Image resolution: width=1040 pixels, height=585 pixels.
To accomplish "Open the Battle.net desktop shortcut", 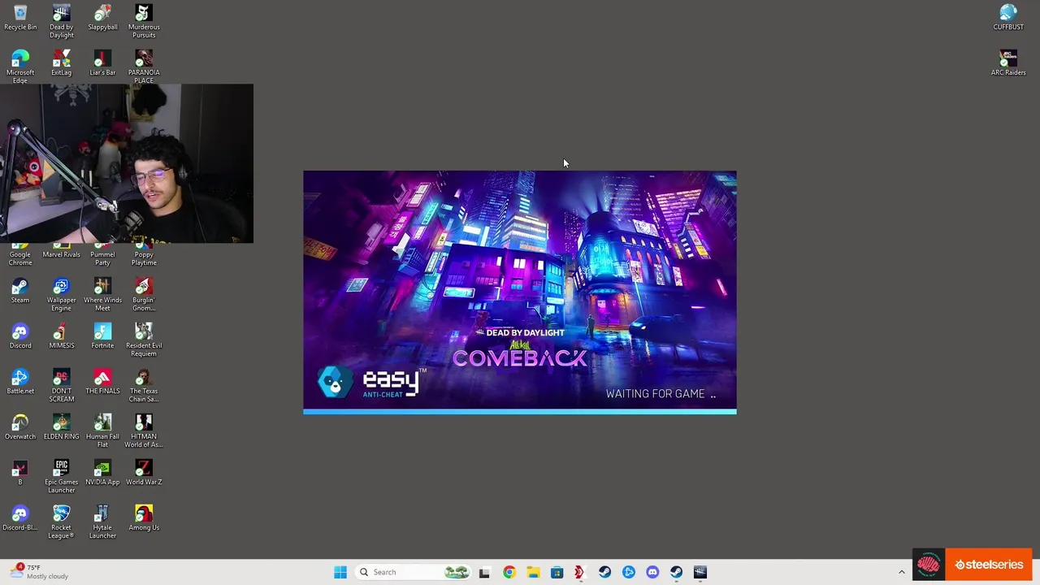I will (x=20, y=382).
